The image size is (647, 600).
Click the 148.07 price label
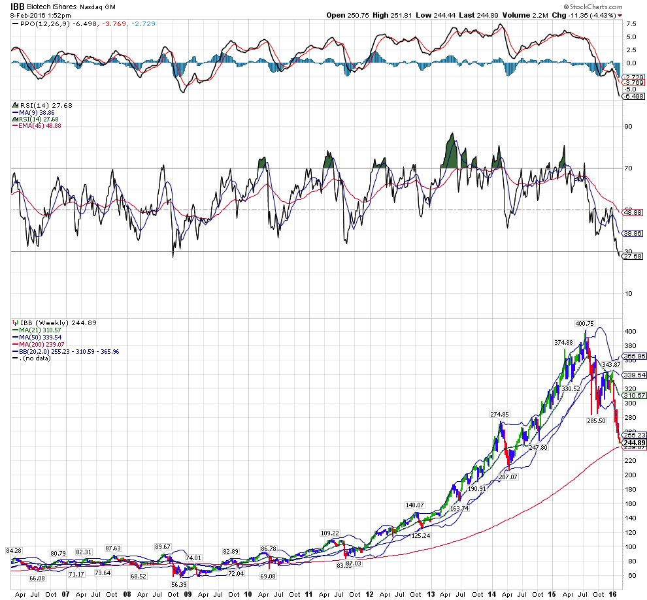[x=415, y=505]
